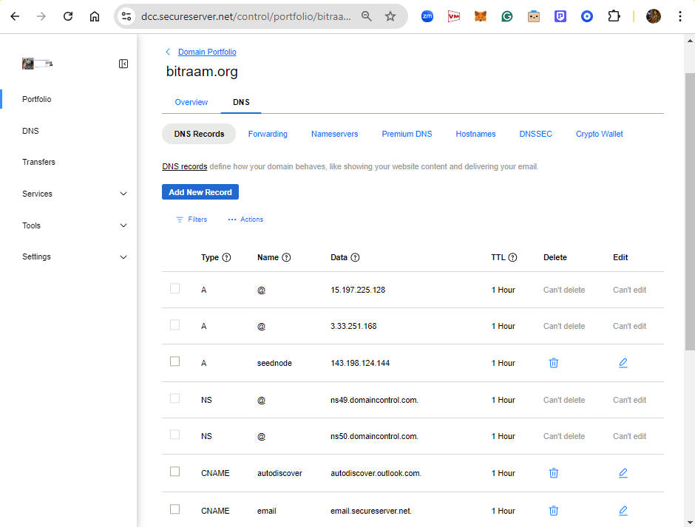Open the blue 'zm' Zoom extension

click(427, 16)
